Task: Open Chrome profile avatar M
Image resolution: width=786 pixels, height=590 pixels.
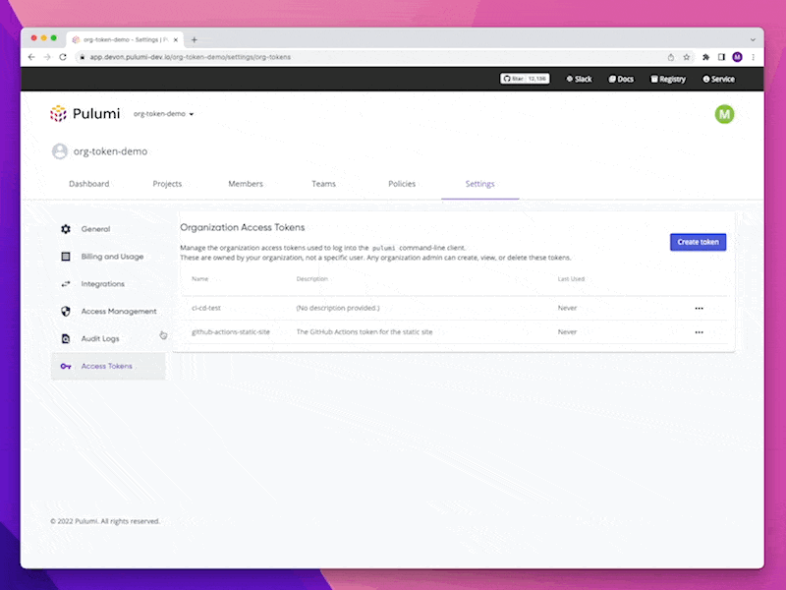Action: click(738, 57)
